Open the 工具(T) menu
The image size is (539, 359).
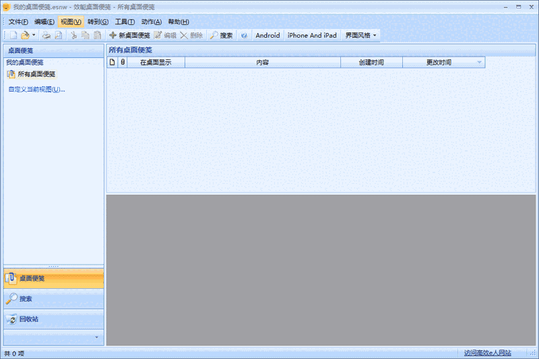[125, 22]
